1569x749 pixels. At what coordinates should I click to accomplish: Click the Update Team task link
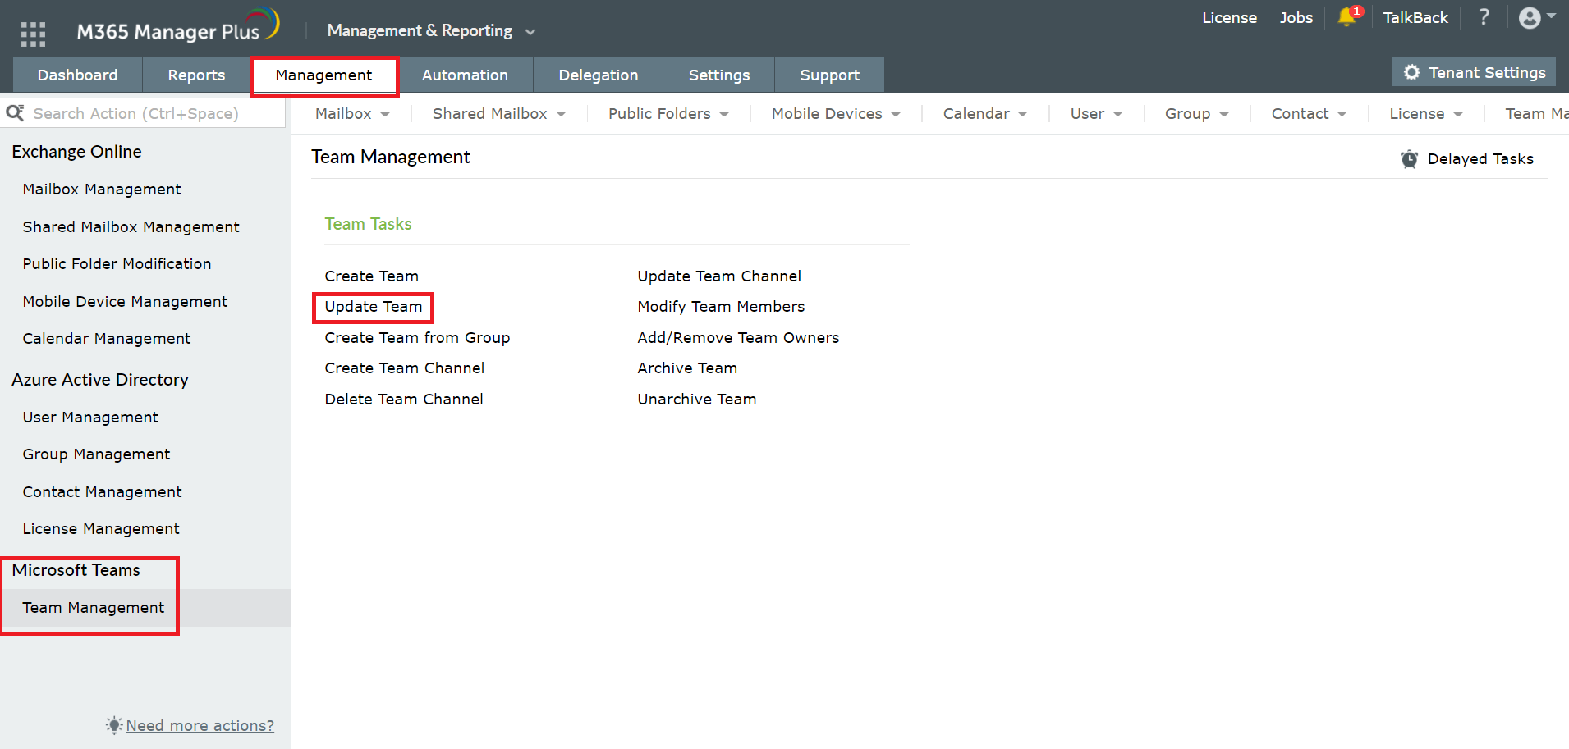pos(374,307)
